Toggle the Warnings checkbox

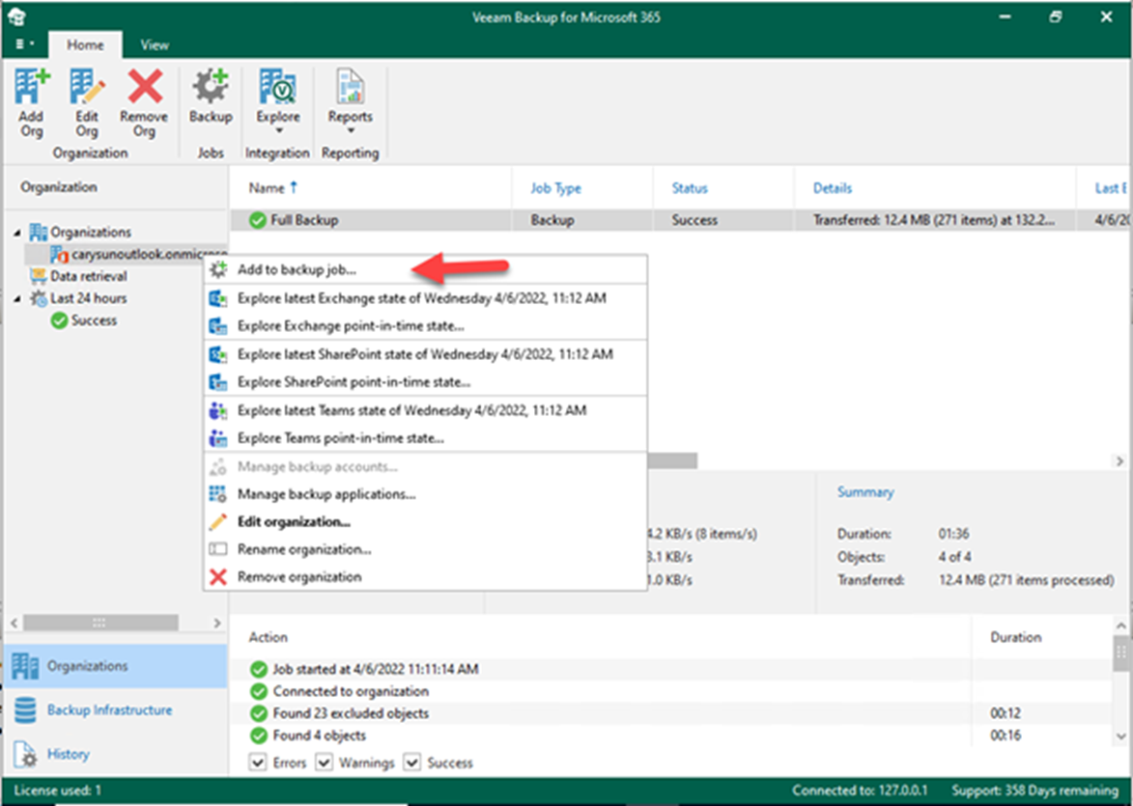(x=324, y=763)
